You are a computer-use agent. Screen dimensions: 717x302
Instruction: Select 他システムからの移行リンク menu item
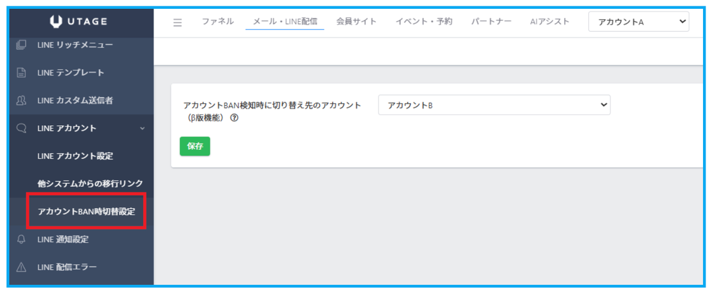[x=90, y=184]
